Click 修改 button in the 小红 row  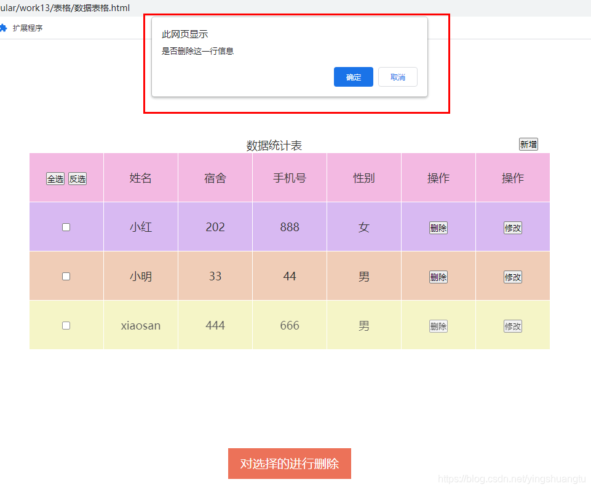pos(513,228)
